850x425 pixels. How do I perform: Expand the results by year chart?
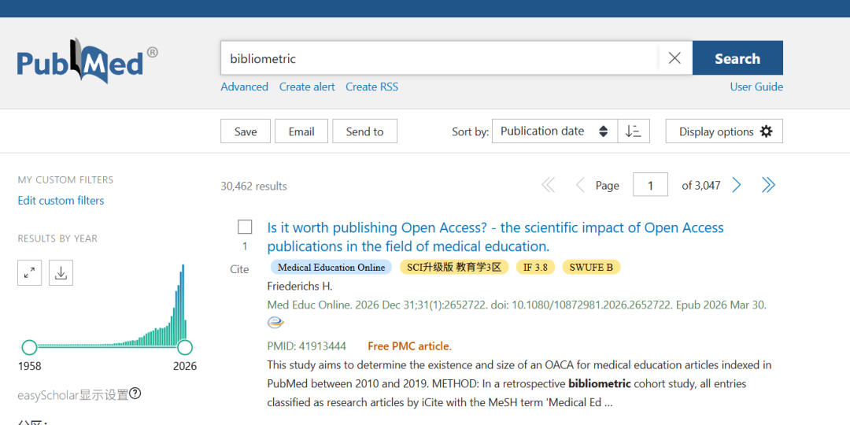pos(30,272)
